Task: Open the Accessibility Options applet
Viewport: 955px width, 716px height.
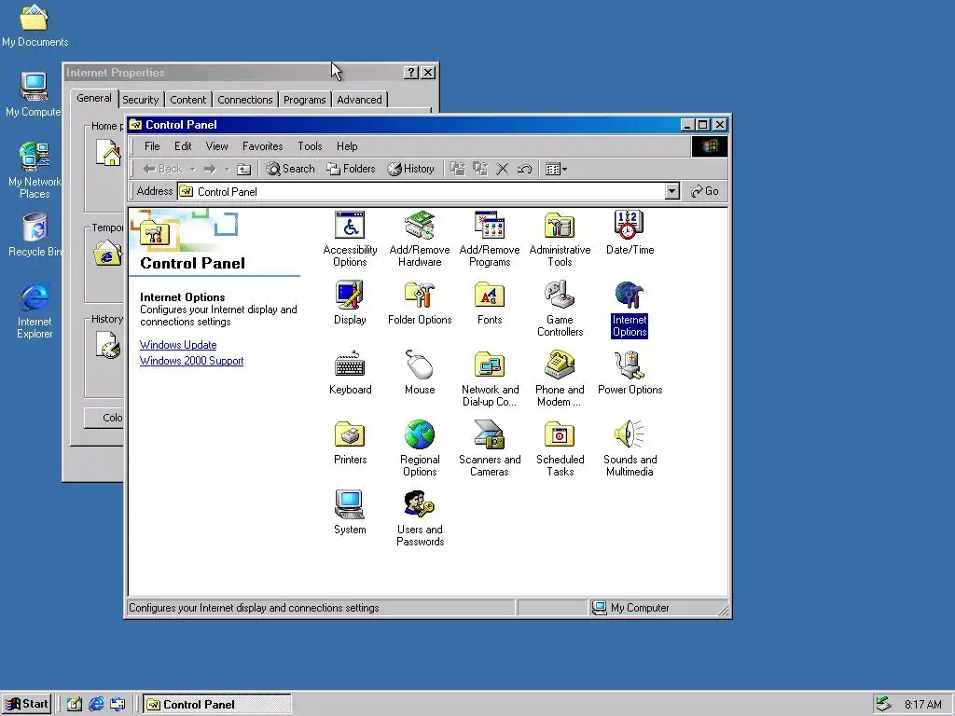Action: 350,239
